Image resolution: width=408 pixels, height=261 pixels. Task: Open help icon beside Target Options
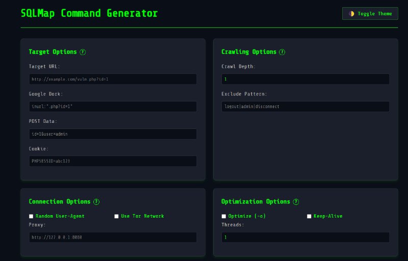(x=83, y=52)
